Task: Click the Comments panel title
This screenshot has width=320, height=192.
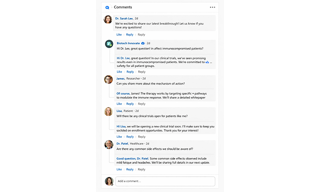Action: point(123,7)
